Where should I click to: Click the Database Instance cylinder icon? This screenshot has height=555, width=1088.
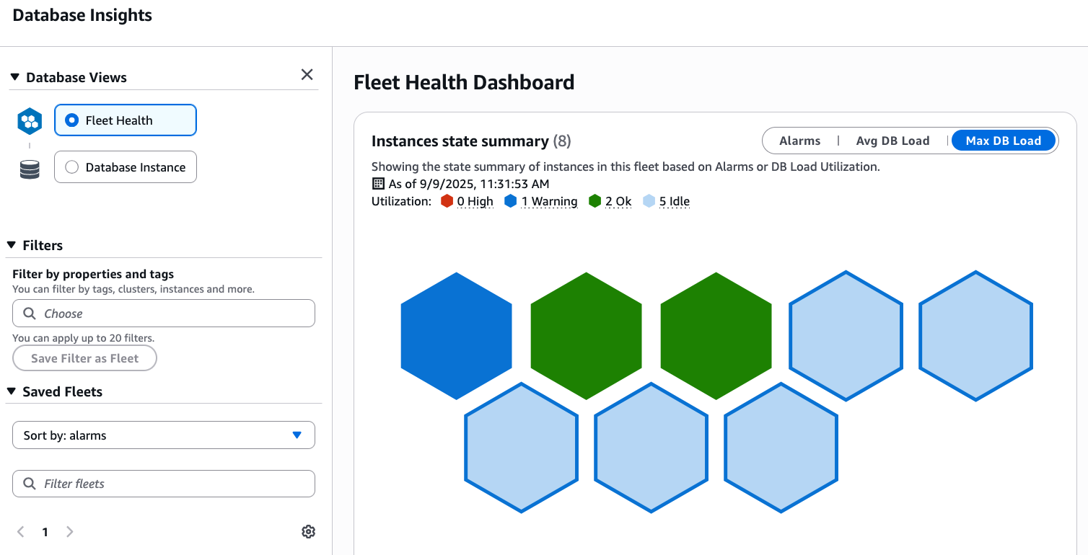(30, 169)
